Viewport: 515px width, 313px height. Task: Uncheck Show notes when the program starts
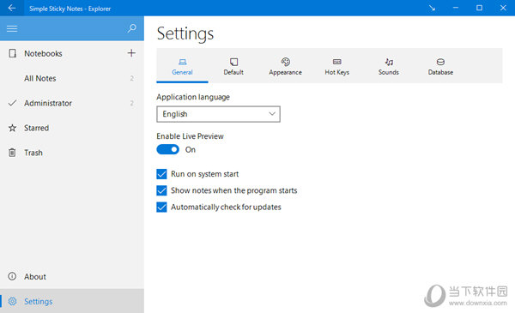(x=161, y=190)
